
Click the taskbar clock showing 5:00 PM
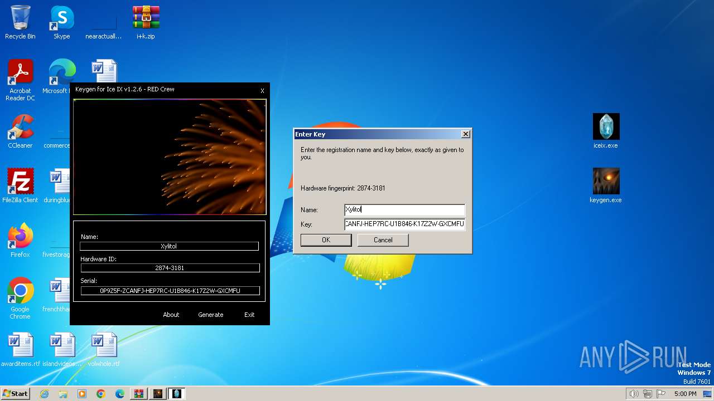685,394
